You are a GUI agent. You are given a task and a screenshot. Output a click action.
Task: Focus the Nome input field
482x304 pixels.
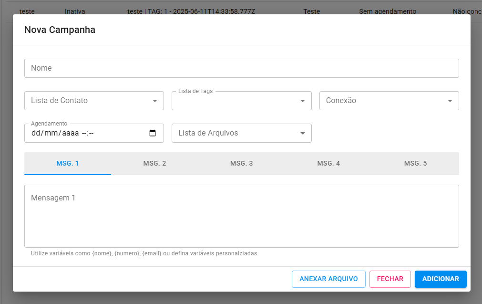click(241, 68)
